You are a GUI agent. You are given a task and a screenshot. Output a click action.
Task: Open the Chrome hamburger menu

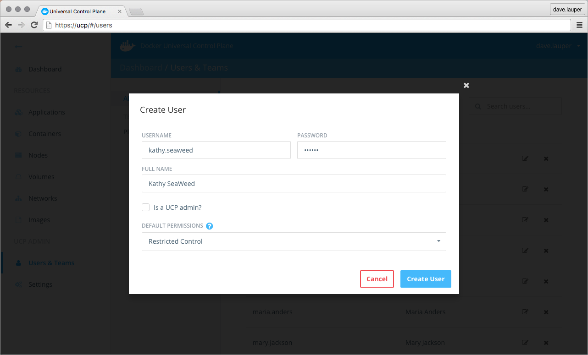[x=579, y=25]
